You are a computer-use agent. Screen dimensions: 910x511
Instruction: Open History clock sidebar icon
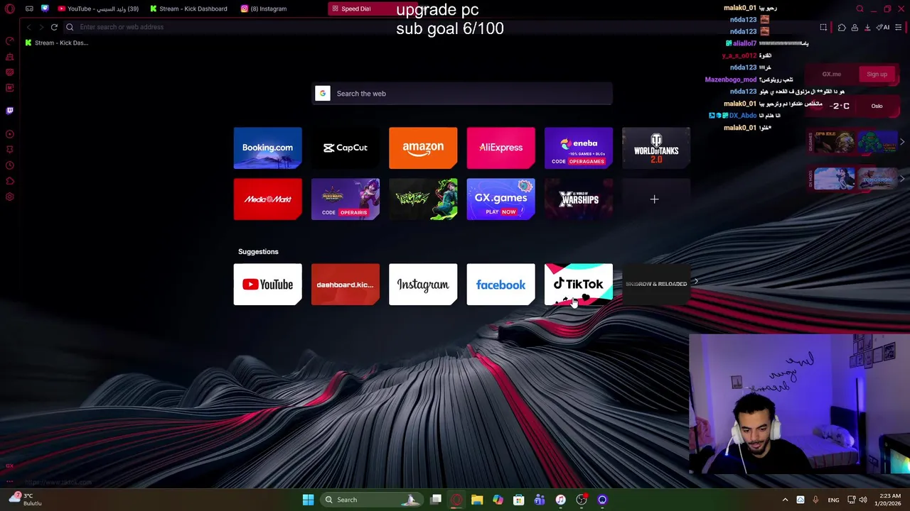[x=10, y=165]
